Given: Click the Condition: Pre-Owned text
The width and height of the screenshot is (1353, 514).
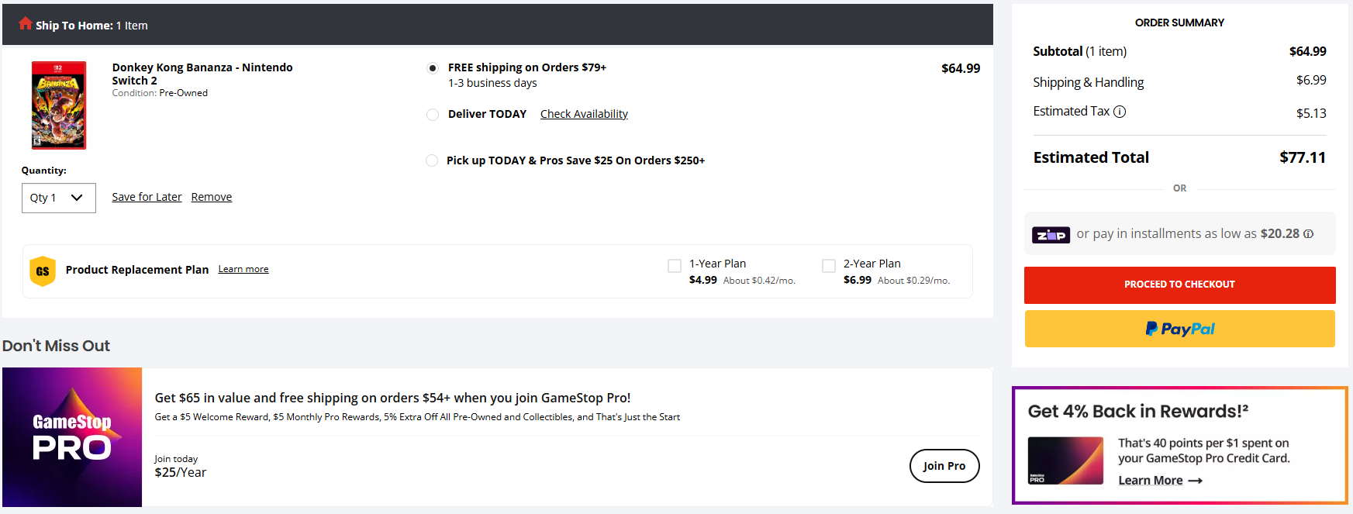Looking at the screenshot, I should [x=160, y=93].
